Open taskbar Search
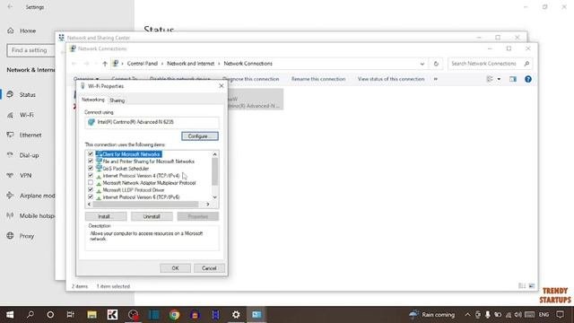Screen dimensions: 574x323 tap(30, 315)
